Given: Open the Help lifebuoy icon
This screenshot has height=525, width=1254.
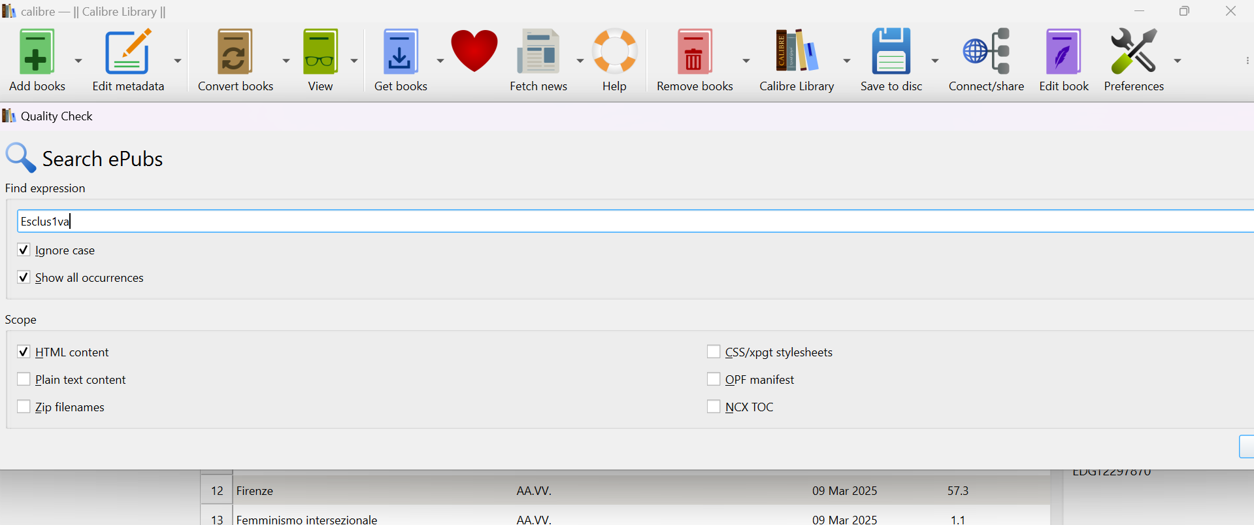Looking at the screenshot, I should coord(614,51).
